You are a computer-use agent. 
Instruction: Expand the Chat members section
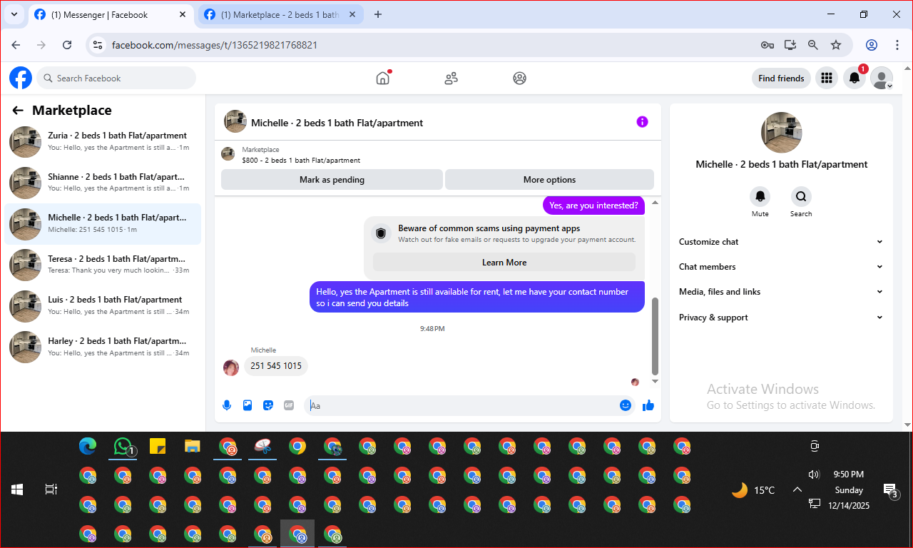(x=781, y=267)
